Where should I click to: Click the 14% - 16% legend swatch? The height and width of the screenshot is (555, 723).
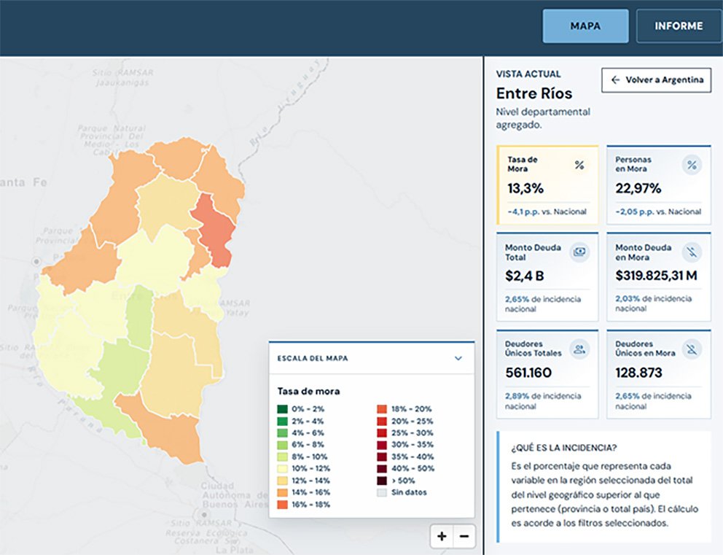(x=282, y=493)
